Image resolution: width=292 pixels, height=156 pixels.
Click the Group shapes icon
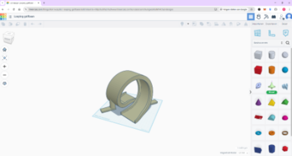pos(201,24)
